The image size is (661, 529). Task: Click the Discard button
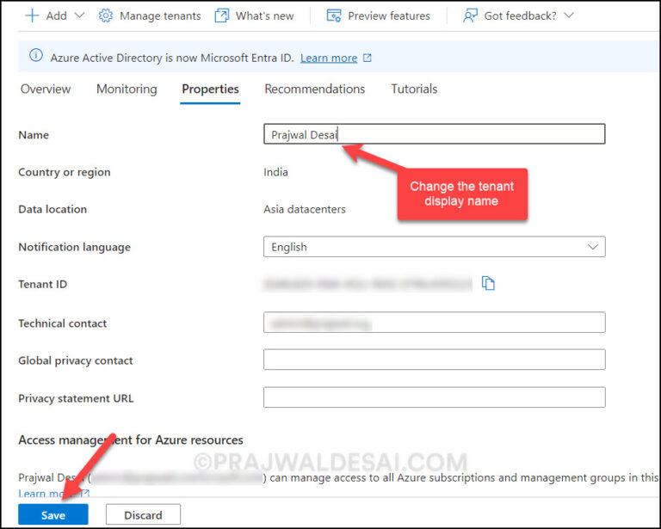point(143,514)
